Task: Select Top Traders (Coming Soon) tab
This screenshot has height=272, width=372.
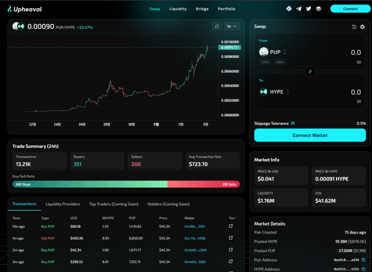Action: point(114,204)
